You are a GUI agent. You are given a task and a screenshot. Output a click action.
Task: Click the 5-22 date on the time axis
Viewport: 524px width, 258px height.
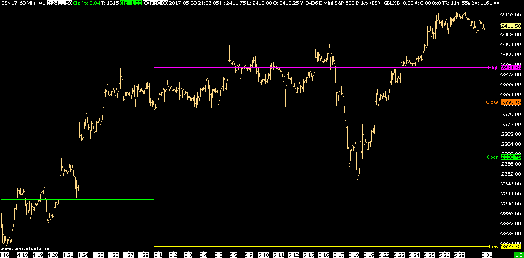(x=384, y=255)
